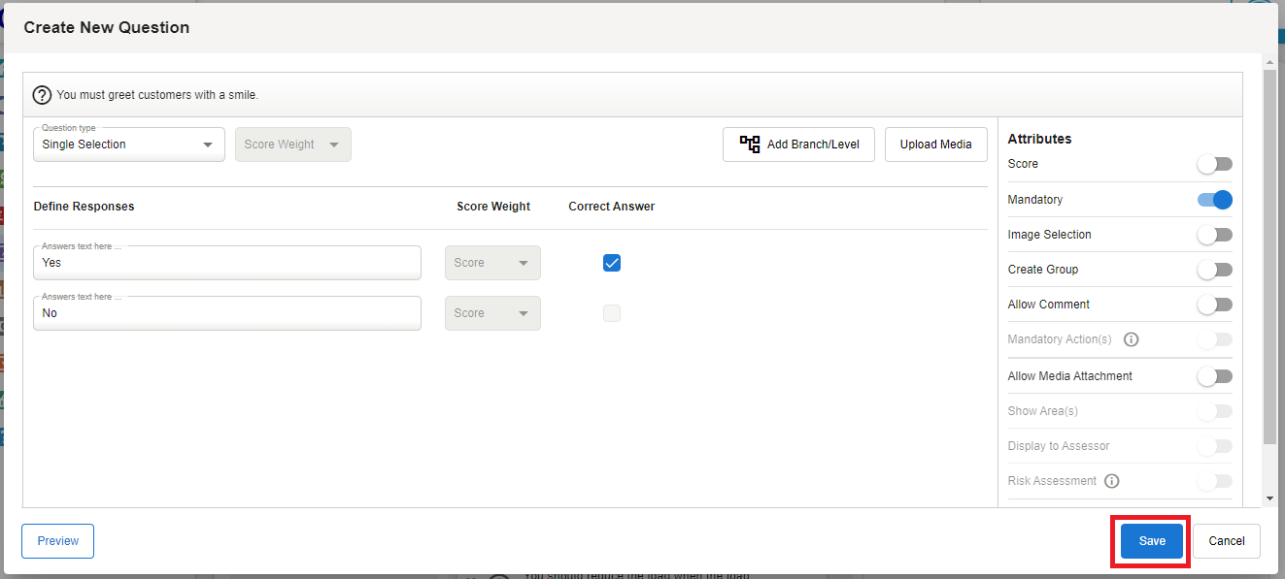Image resolution: width=1285 pixels, height=579 pixels.
Task: Open the Question type dropdown
Action: [x=128, y=145]
